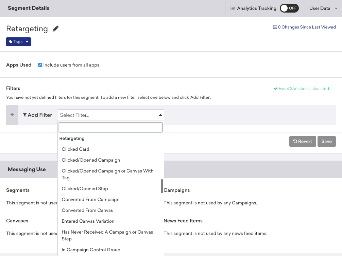Screen dimensions: 342x256
Task: Click the plus icon left of Add Filter
Action: (12, 115)
